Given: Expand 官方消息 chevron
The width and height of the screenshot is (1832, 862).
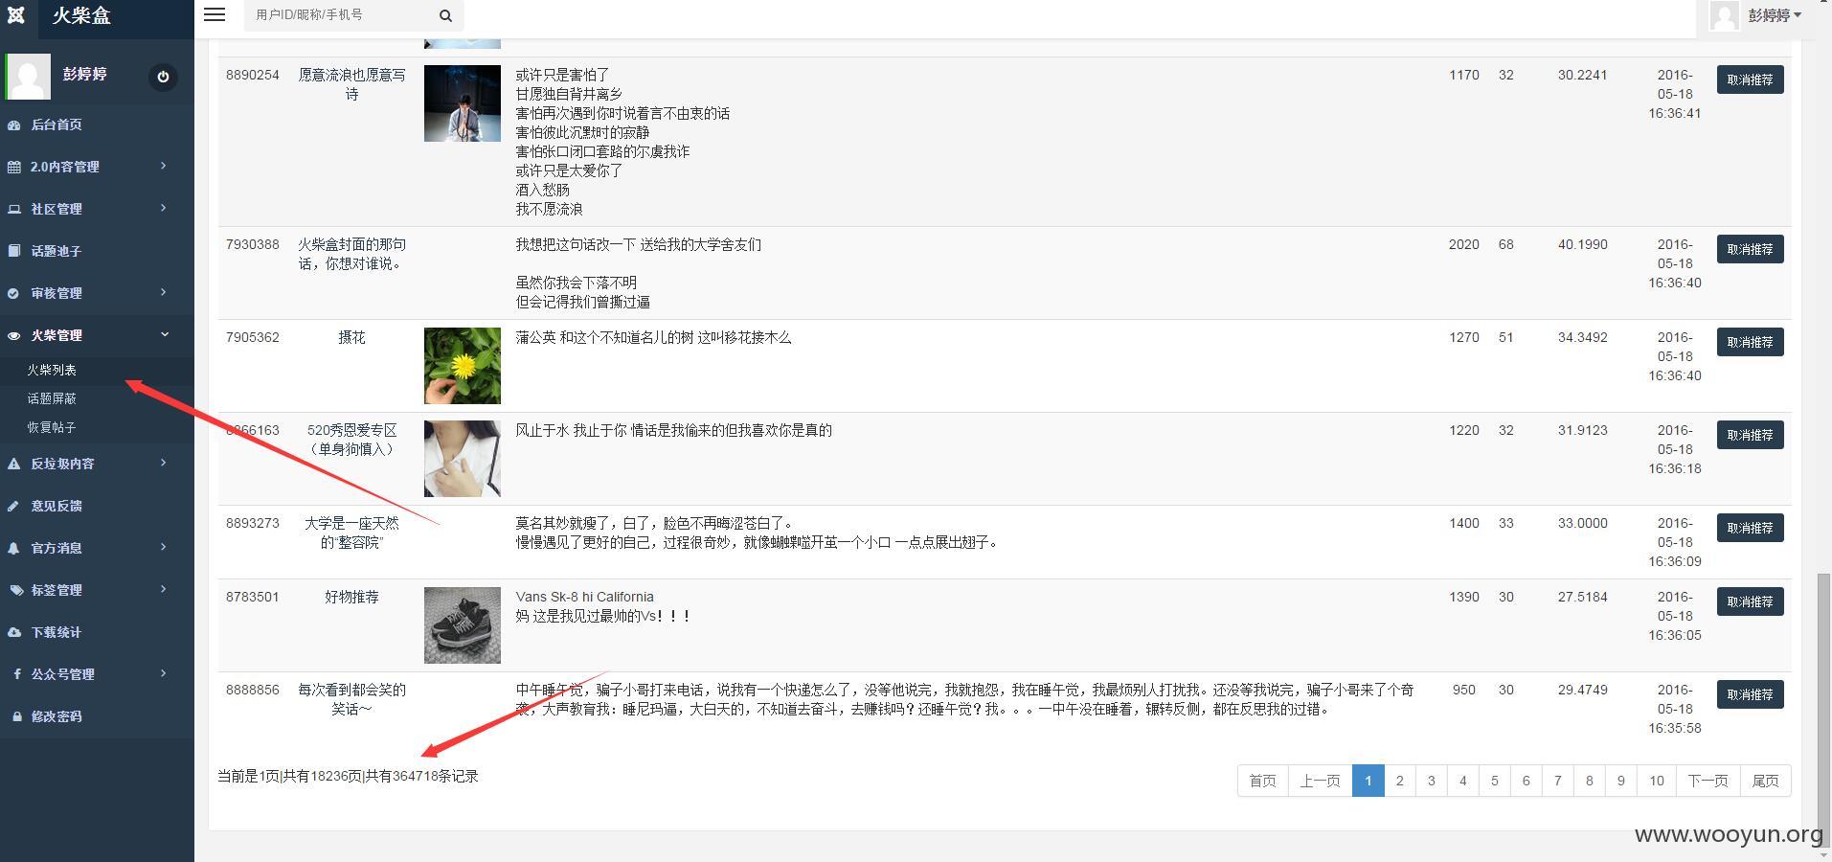Looking at the screenshot, I should 164,547.
